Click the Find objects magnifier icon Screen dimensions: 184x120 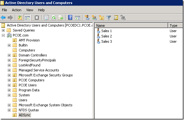tap(116, 18)
